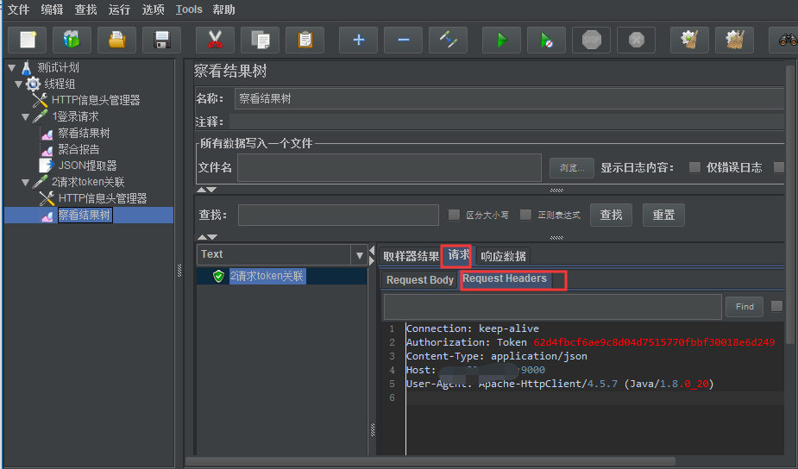Viewport: 798px width, 469px height.
Task: Open an existing test plan file
Action: (x=116, y=40)
